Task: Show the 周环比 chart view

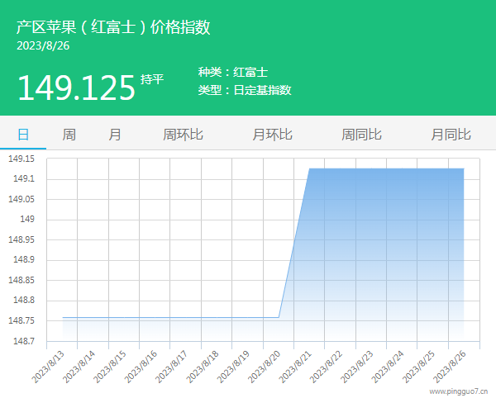Action: click(x=183, y=134)
